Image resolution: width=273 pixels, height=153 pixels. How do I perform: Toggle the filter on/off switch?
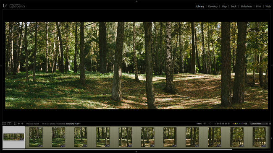click(270, 124)
